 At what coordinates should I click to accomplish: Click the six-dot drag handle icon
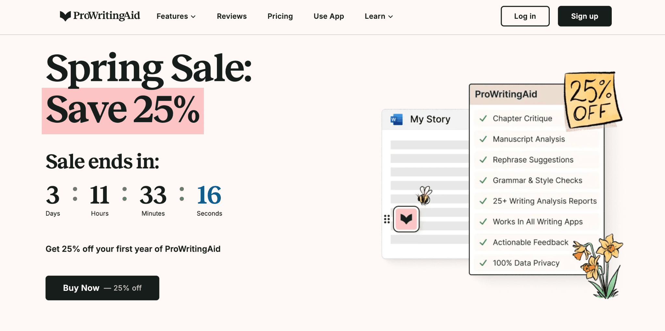tap(387, 219)
